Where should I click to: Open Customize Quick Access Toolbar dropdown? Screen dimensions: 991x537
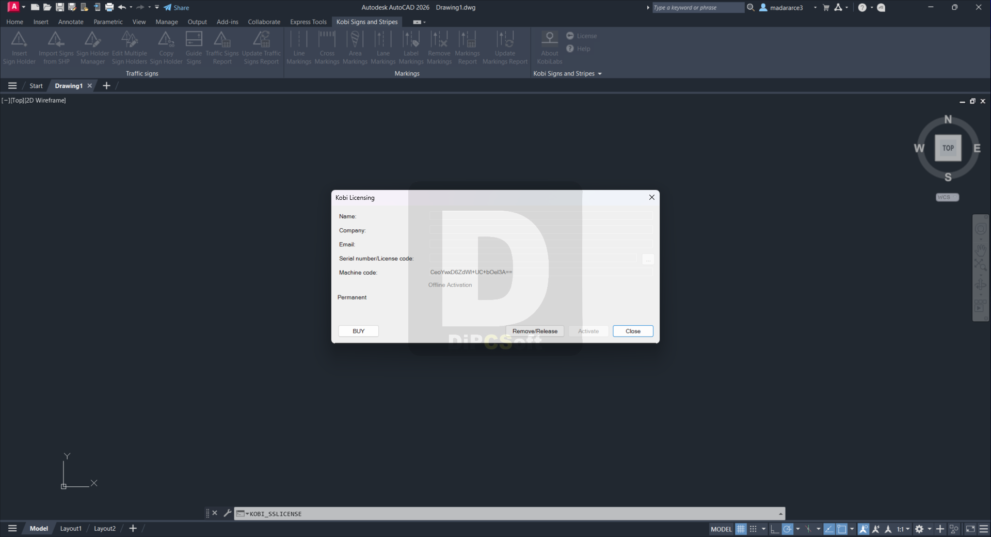[157, 7]
